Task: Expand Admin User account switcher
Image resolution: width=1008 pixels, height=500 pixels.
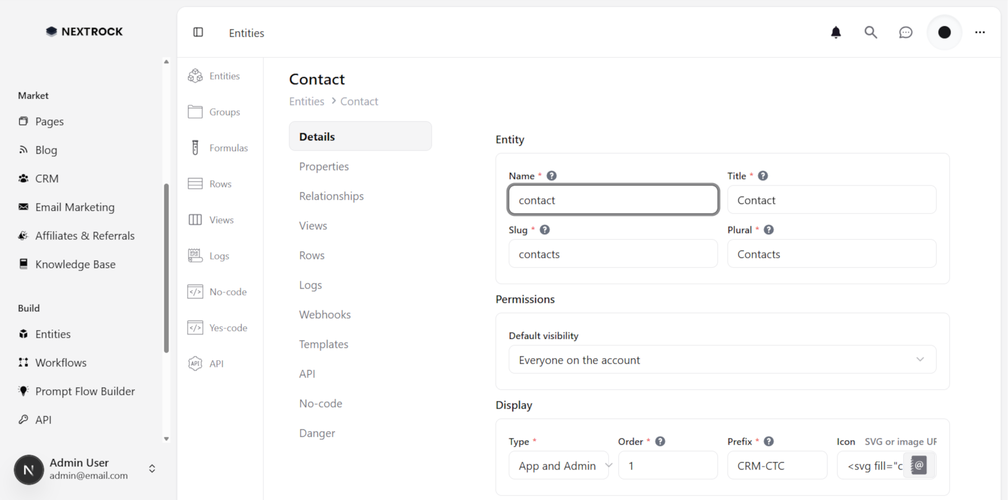Action: click(152, 469)
